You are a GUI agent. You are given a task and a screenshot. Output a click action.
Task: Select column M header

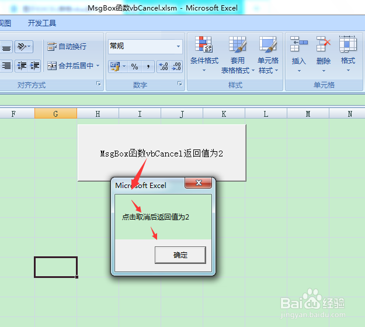point(308,114)
